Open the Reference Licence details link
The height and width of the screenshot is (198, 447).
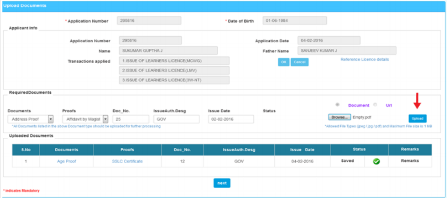click(x=365, y=59)
